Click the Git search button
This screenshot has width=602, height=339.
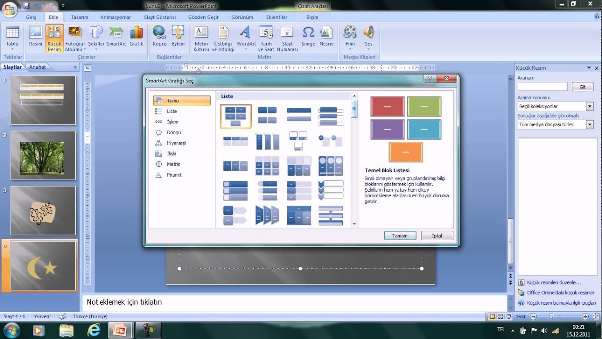(582, 87)
